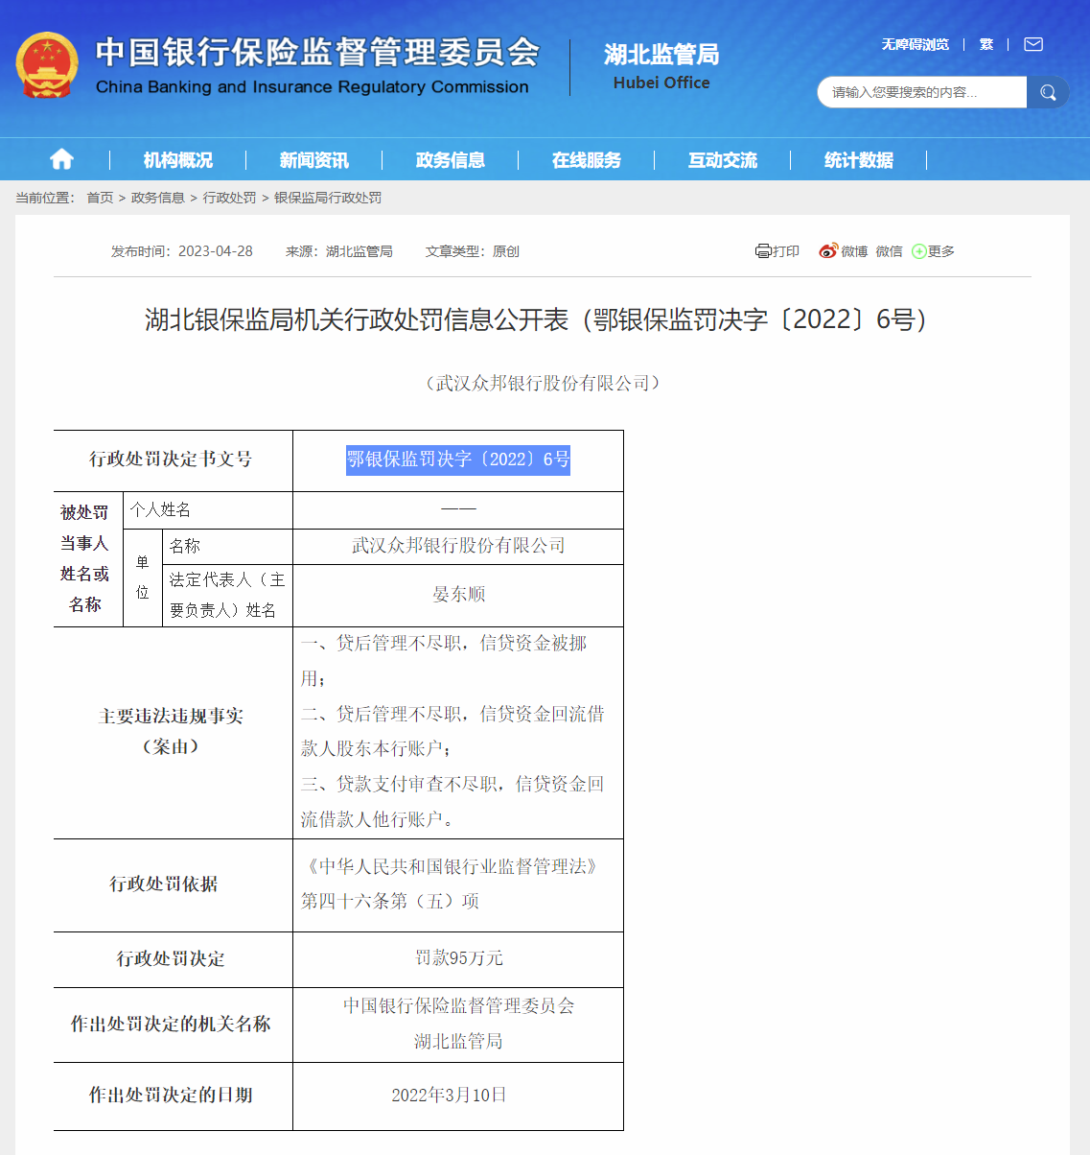
Task: Click highlighted text 鄂银保监罚决字〔2022〕6号
Action: click(x=458, y=460)
